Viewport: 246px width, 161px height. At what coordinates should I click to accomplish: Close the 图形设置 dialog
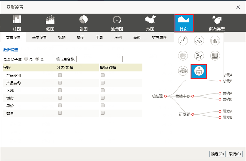click(238, 7)
